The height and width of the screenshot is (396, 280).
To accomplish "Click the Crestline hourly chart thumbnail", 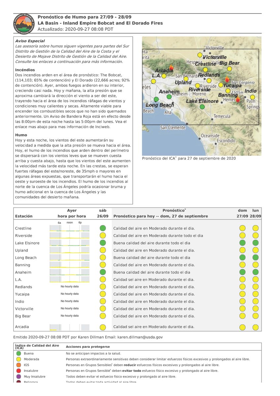I will (69, 228).
